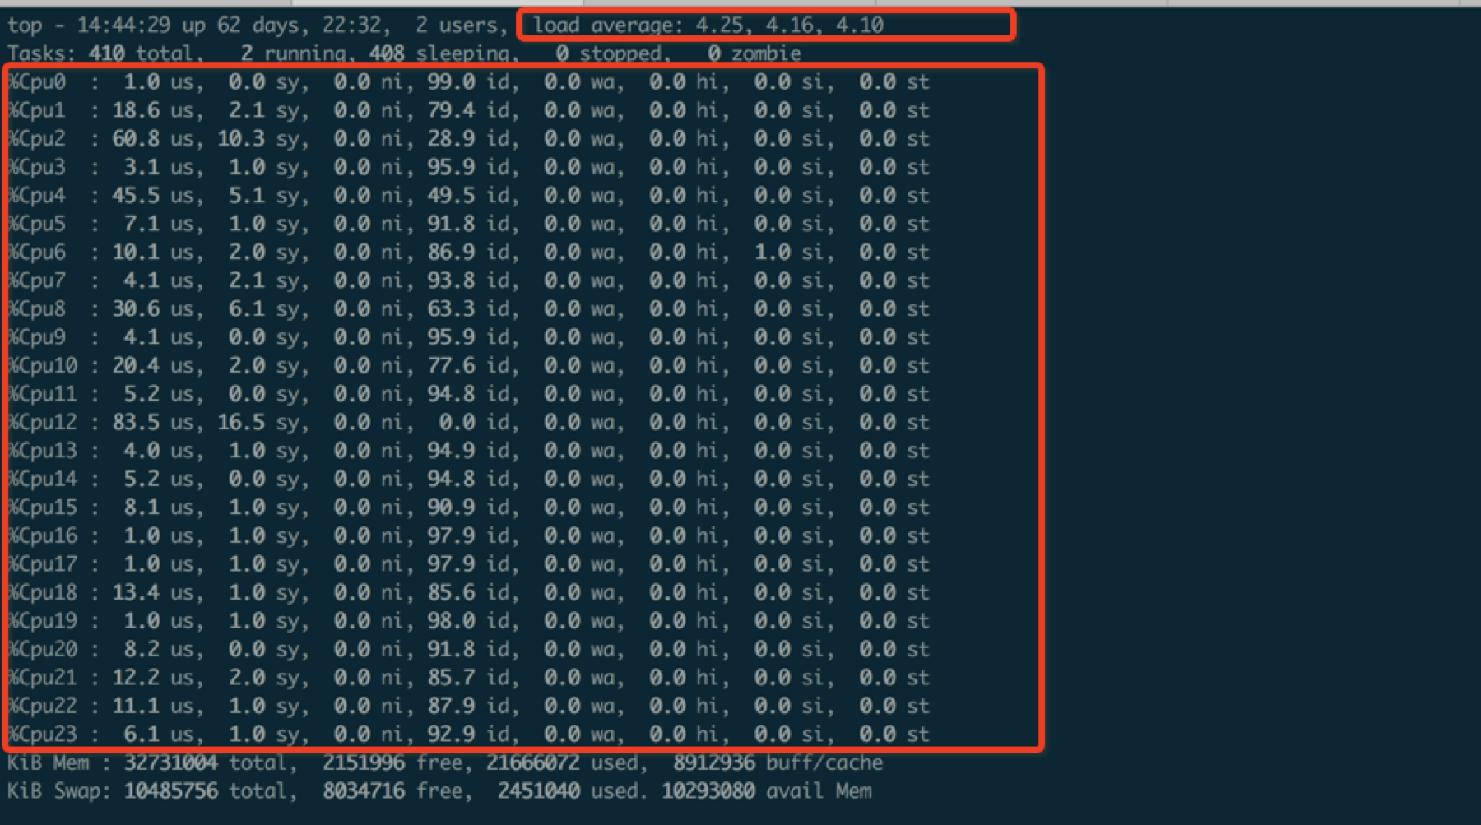
Task: Click the 63.3 id value of Cpu8
Action: click(451, 309)
